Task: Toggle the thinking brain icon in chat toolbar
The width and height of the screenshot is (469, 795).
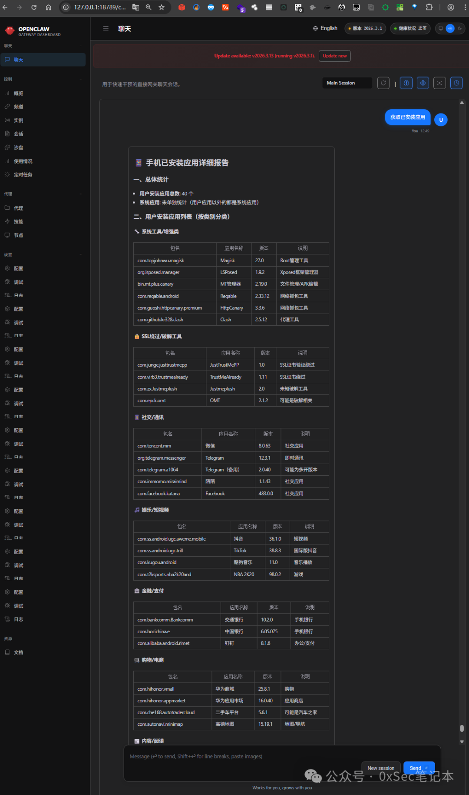Action: click(406, 83)
